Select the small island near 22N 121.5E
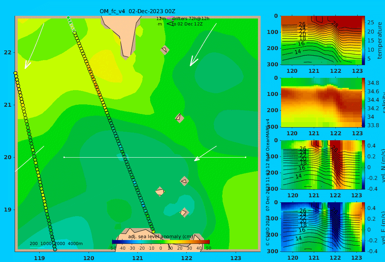This screenshot has width=385, height=262. (x=165, y=50)
